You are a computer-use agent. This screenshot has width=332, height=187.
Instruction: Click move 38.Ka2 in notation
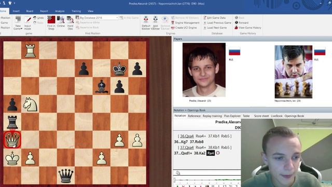tap(199, 153)
